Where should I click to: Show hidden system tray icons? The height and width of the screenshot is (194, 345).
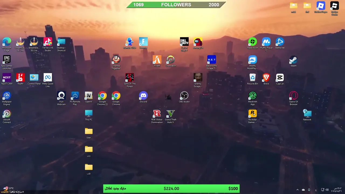pyautogui.click(x=298, y=190)
